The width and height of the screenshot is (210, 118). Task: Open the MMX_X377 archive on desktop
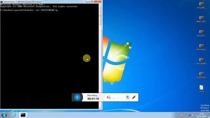[201, 19]
